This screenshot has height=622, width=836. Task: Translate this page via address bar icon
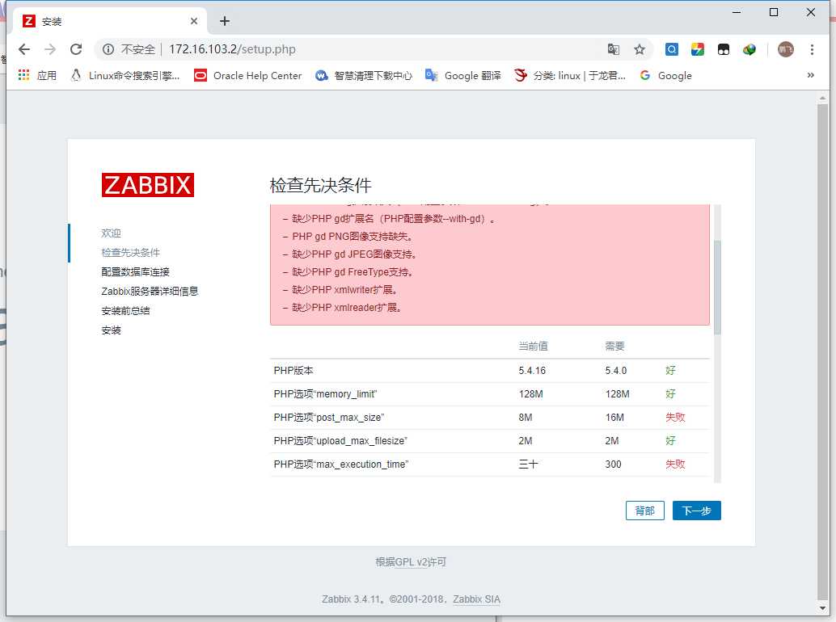click(614, 49)
